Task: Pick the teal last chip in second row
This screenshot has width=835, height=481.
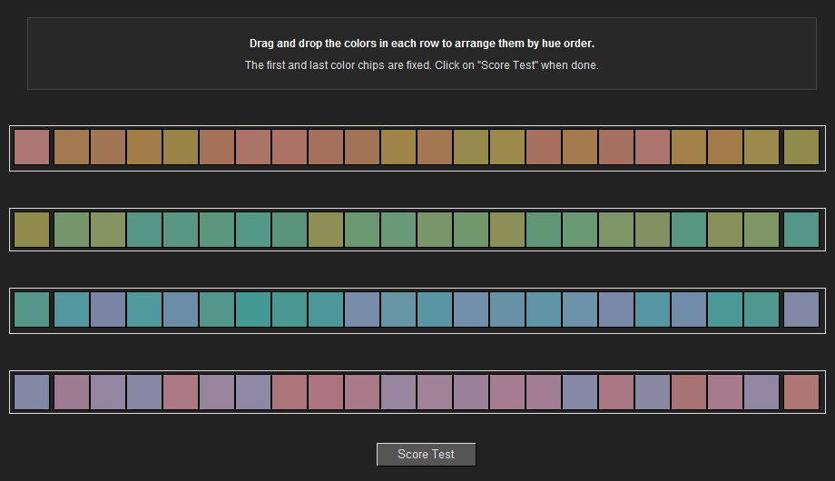Action: [801, 230]
